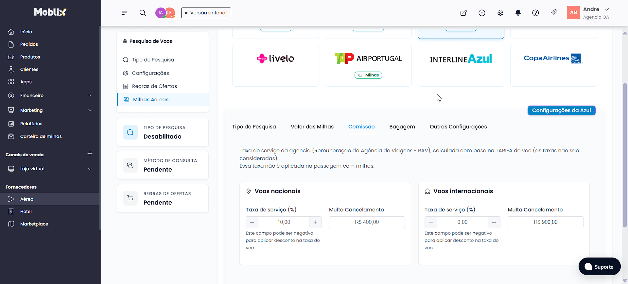This screenshot has width=628, height=284.
Task: Open Apps in sidebar
Action: tap(26, 82)
